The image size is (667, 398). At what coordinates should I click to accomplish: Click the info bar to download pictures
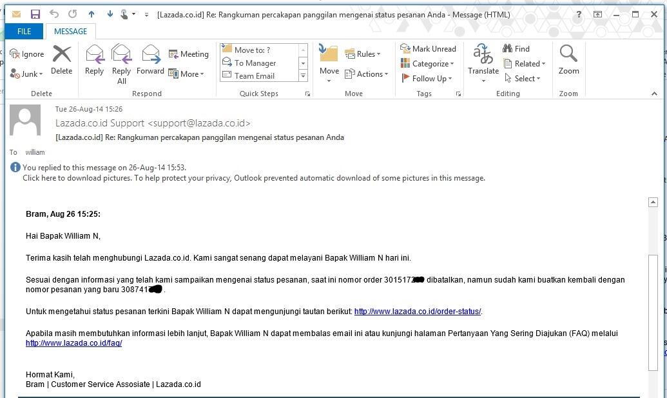(x=254, y=178)
